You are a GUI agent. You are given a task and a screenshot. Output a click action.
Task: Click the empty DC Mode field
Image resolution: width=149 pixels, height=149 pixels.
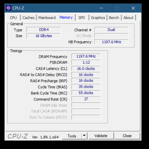111,36
